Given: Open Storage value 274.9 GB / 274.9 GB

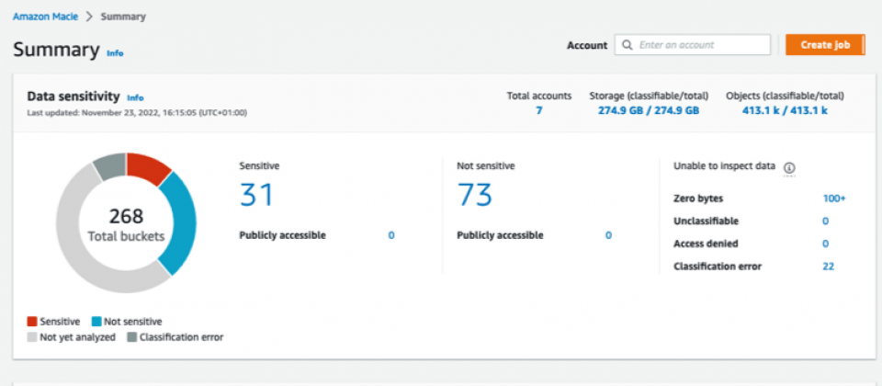Looking at the screenshot, I should coord(649,110).
